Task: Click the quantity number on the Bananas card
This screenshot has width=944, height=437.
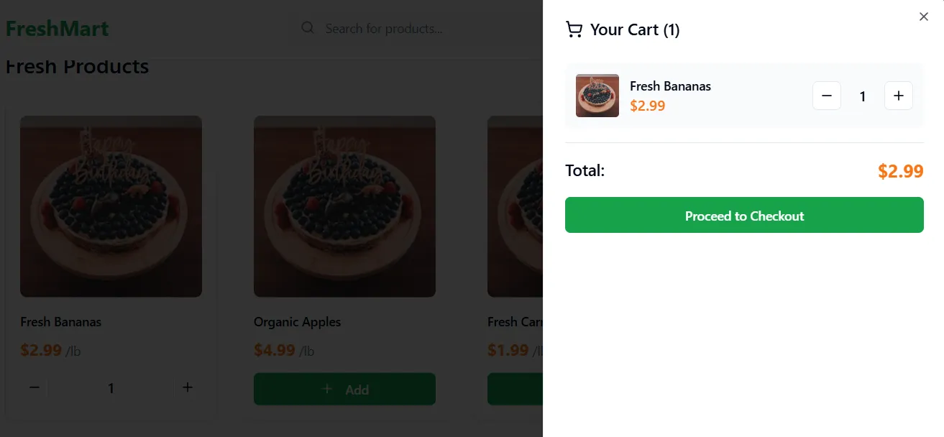Action: point(111,388)
